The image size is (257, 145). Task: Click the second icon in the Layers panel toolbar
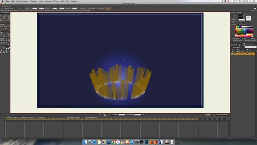point(234,45)
